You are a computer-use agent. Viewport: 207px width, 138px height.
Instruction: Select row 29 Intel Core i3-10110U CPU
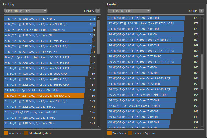coord(153,62)
